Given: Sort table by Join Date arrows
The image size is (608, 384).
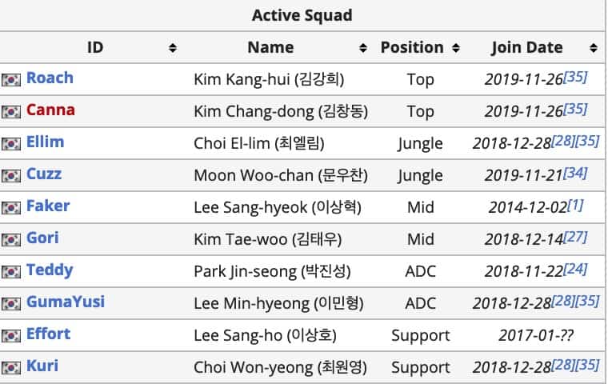Looking at the screenshot, I should (594, 48).
